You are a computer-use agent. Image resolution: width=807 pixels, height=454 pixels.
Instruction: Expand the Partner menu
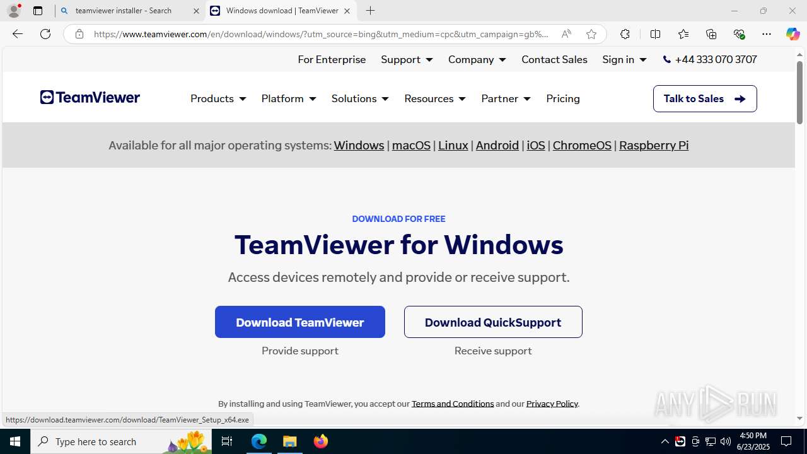tap(506, 98)
